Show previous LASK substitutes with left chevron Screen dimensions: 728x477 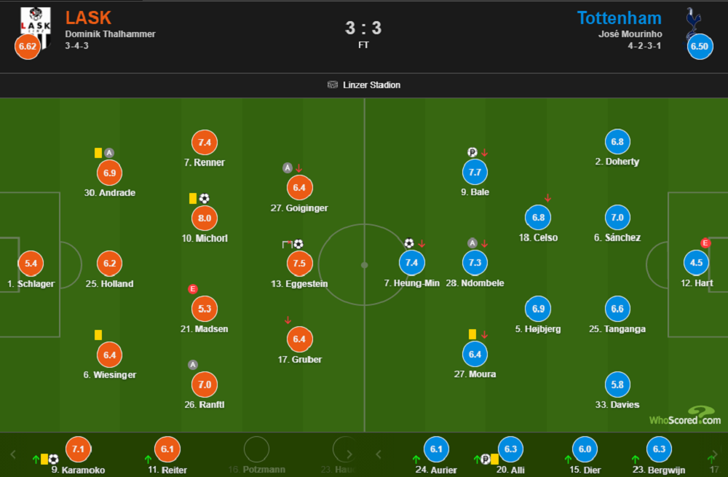point(13,454)
